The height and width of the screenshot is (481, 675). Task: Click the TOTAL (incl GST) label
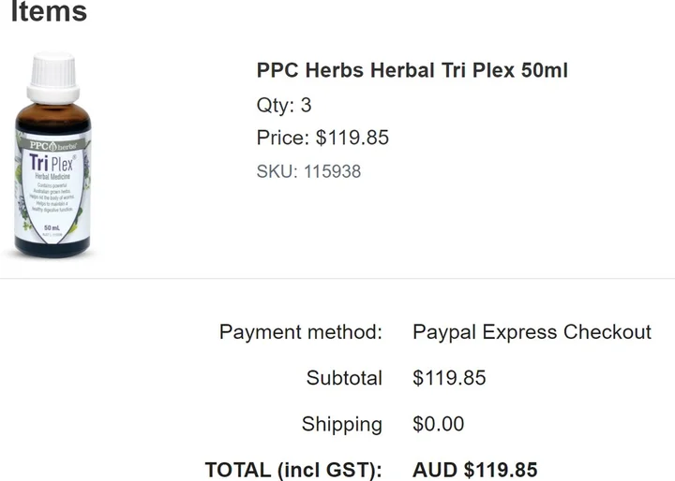[293, 469]
